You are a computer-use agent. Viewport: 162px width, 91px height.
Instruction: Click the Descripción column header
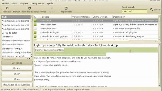(x=135, y=17)
